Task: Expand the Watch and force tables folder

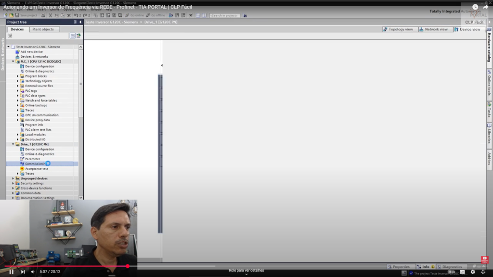Action: [x=18, y=101]
